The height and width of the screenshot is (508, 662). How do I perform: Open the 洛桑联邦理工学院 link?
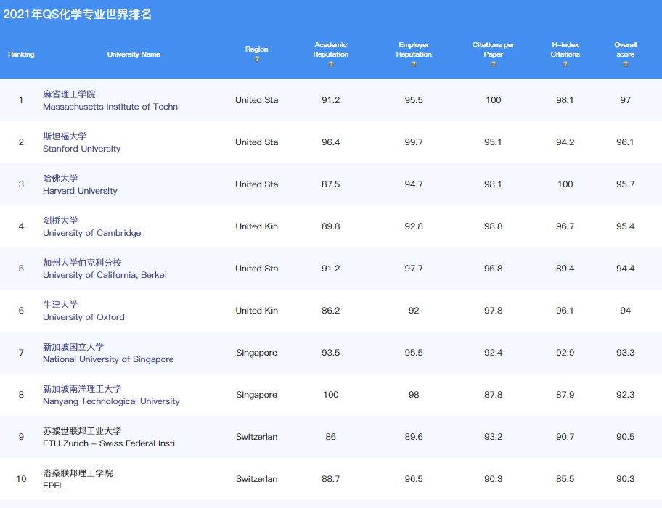tap(78, 473)
